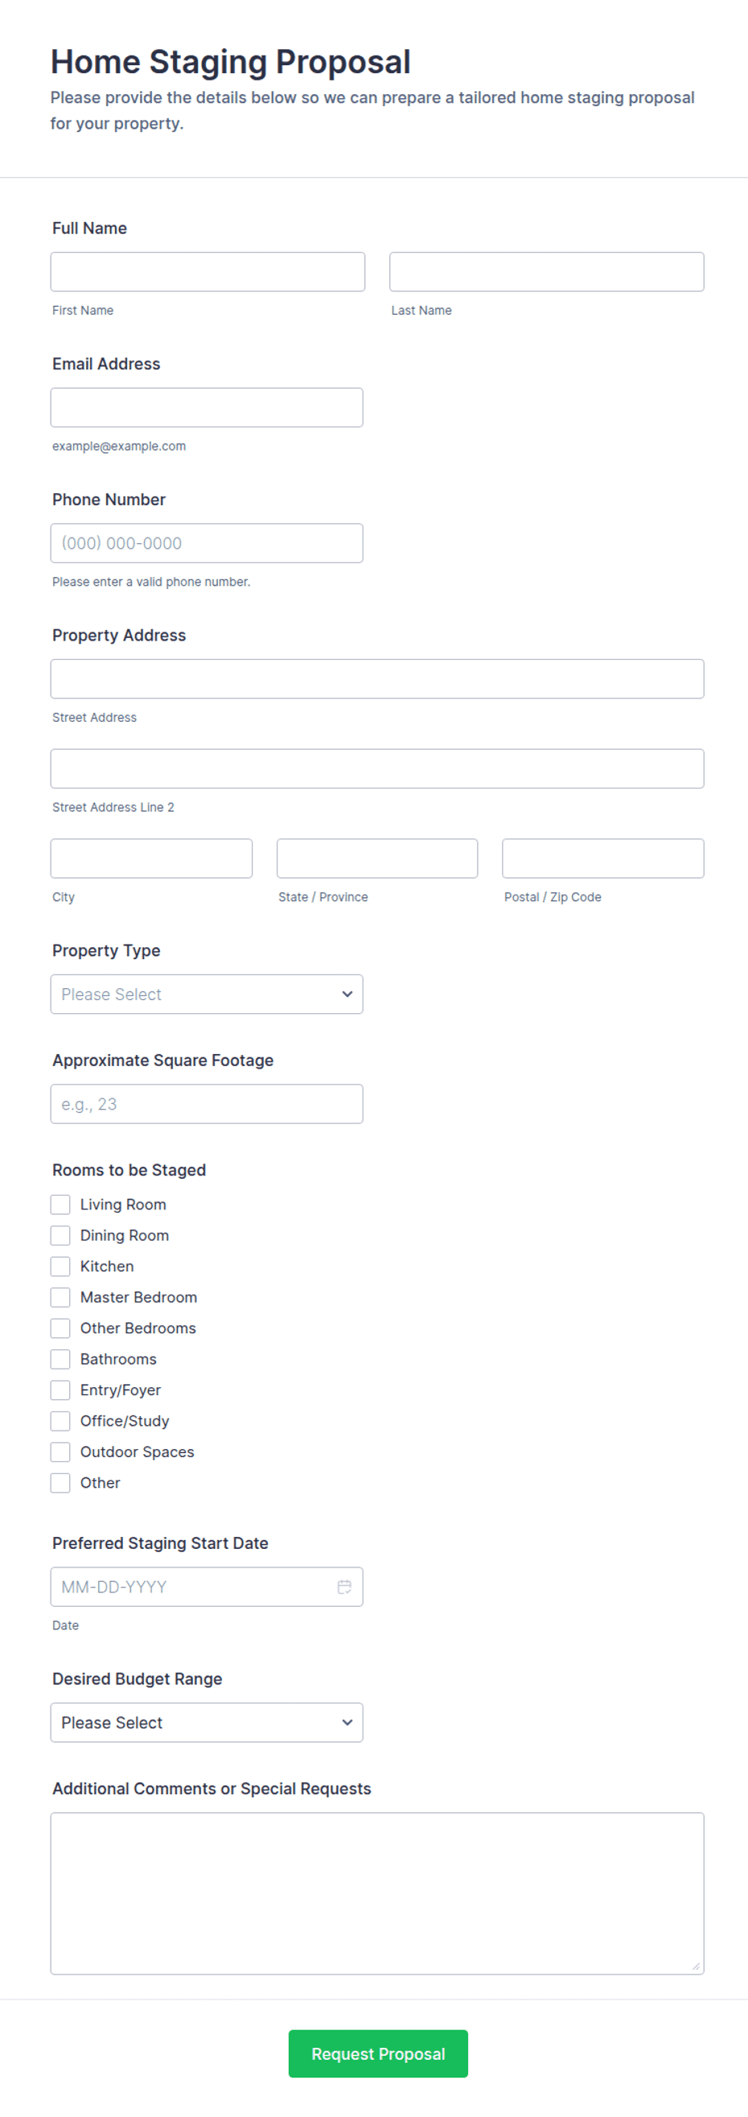The width and height of the screenshot is (748, 2117).
Task: Open the Desired Budget Range dropdown
Action: pyautogui.click(x=207, y=1722)
